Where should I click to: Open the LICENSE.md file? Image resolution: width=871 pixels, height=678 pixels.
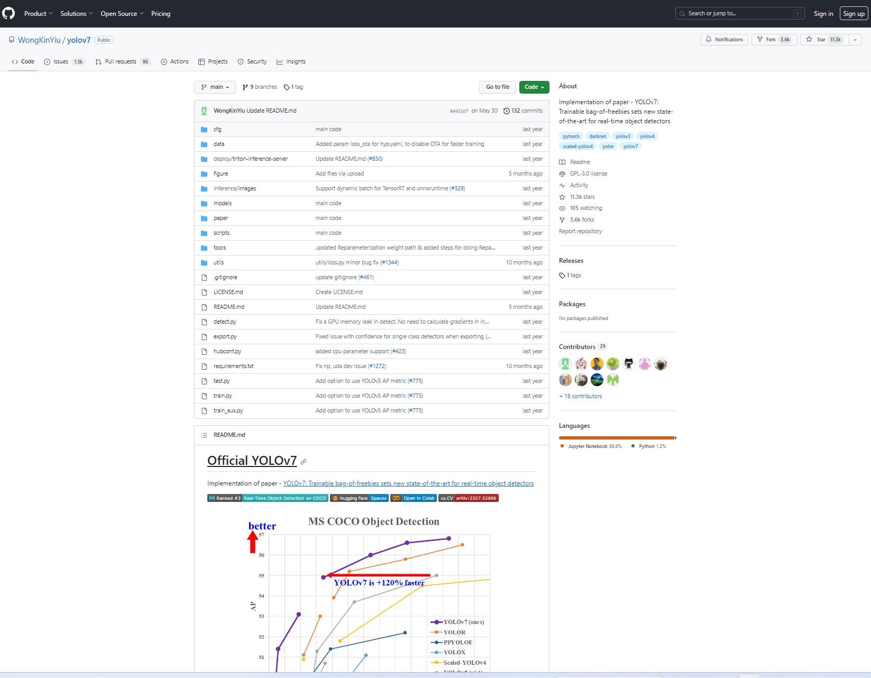point(228,292)
